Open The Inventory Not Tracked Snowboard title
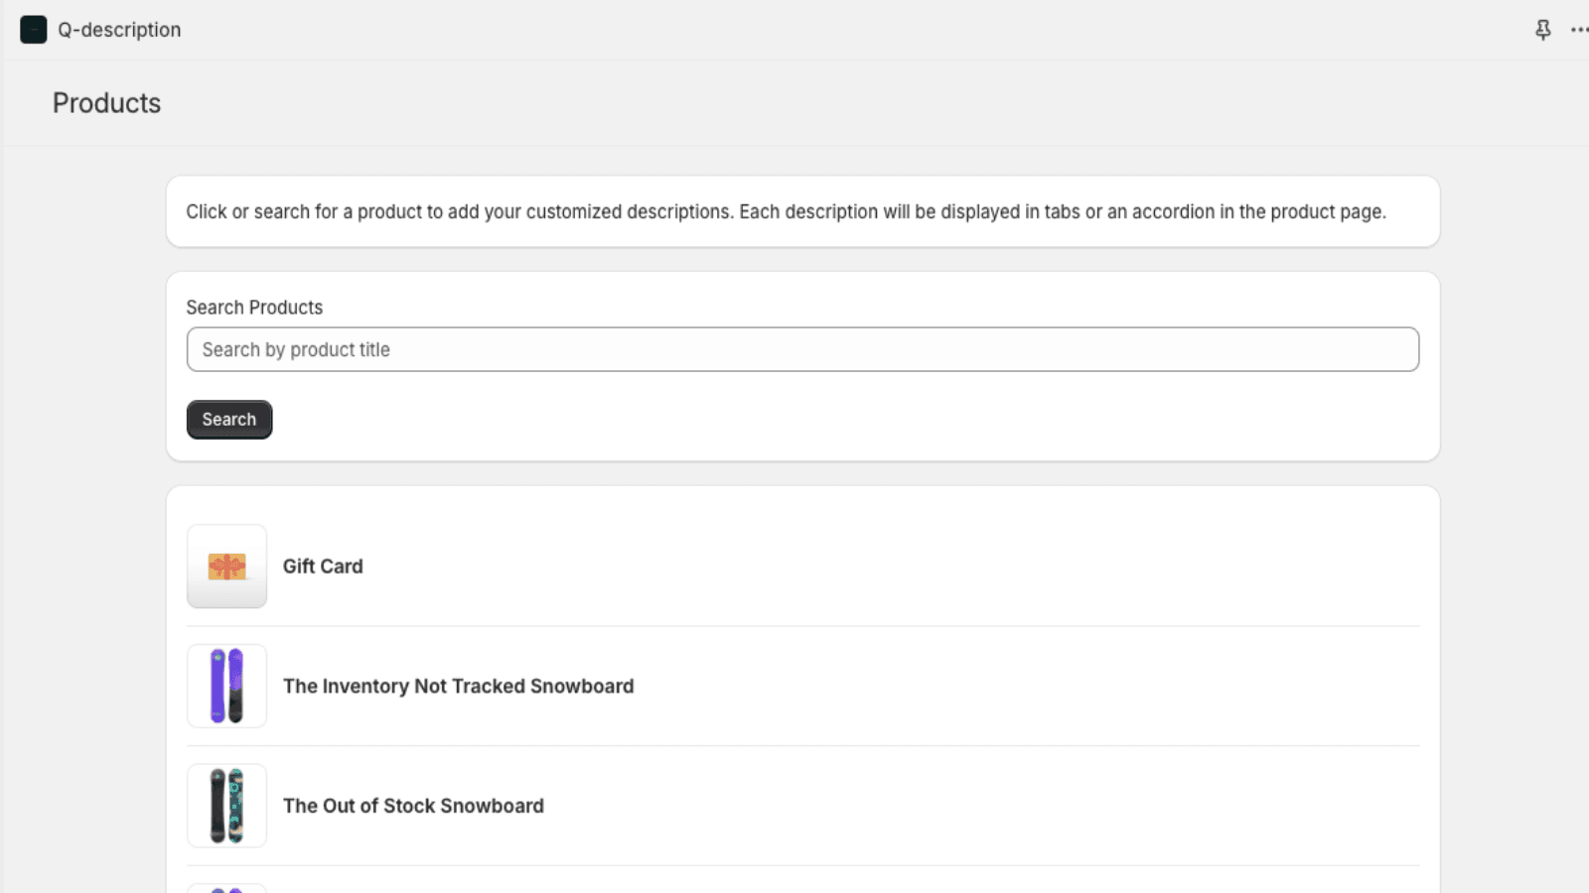The image size is (1589, 893). click(458, 687)
